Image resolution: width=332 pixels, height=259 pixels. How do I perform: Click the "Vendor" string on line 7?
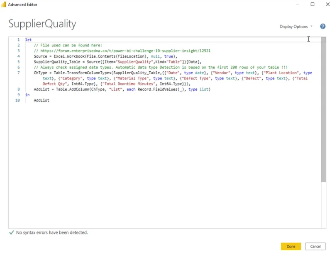(221, 73)
